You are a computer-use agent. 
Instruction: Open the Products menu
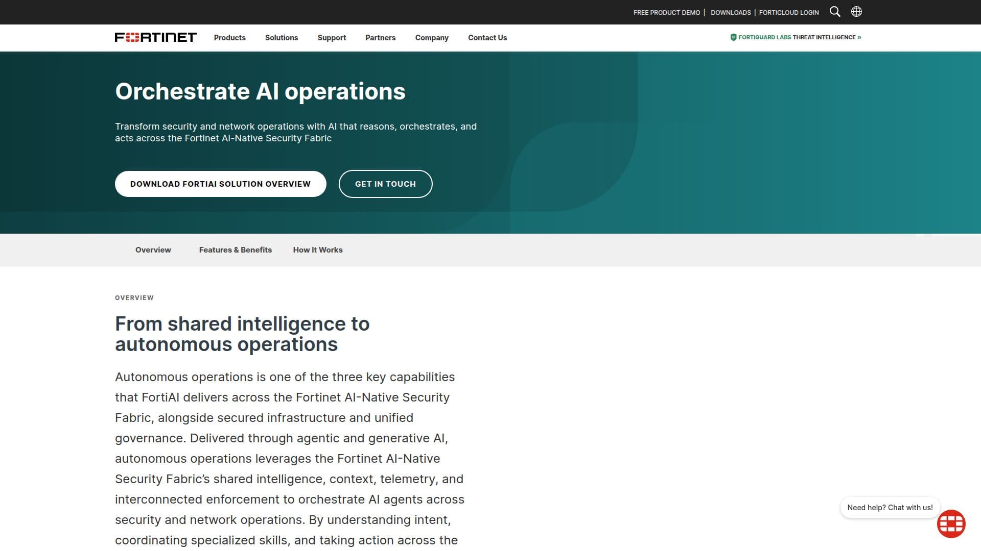pos(229,38)
